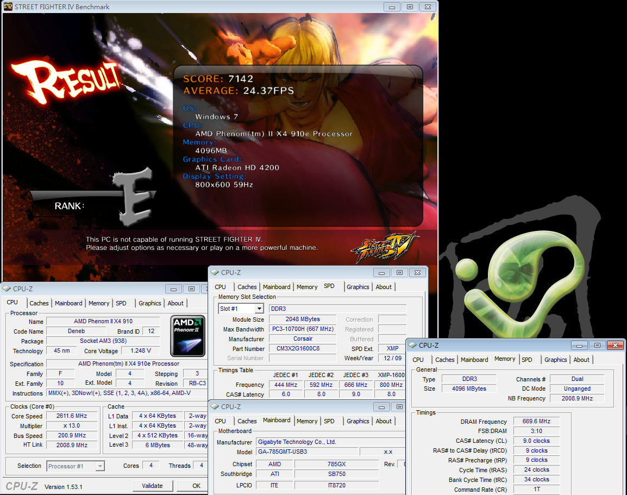Click the CAS# Latency (CL) value "9.0 clocks"
Screen dimensions: 627x495
pos(536,441)
